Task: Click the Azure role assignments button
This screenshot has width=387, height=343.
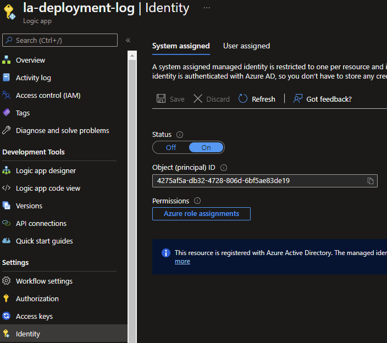Action: 201,214
